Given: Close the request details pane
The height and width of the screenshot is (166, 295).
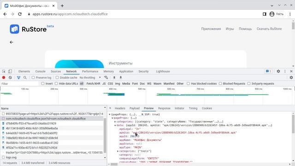Looking at the screenshot, I should tap(110, 108).
